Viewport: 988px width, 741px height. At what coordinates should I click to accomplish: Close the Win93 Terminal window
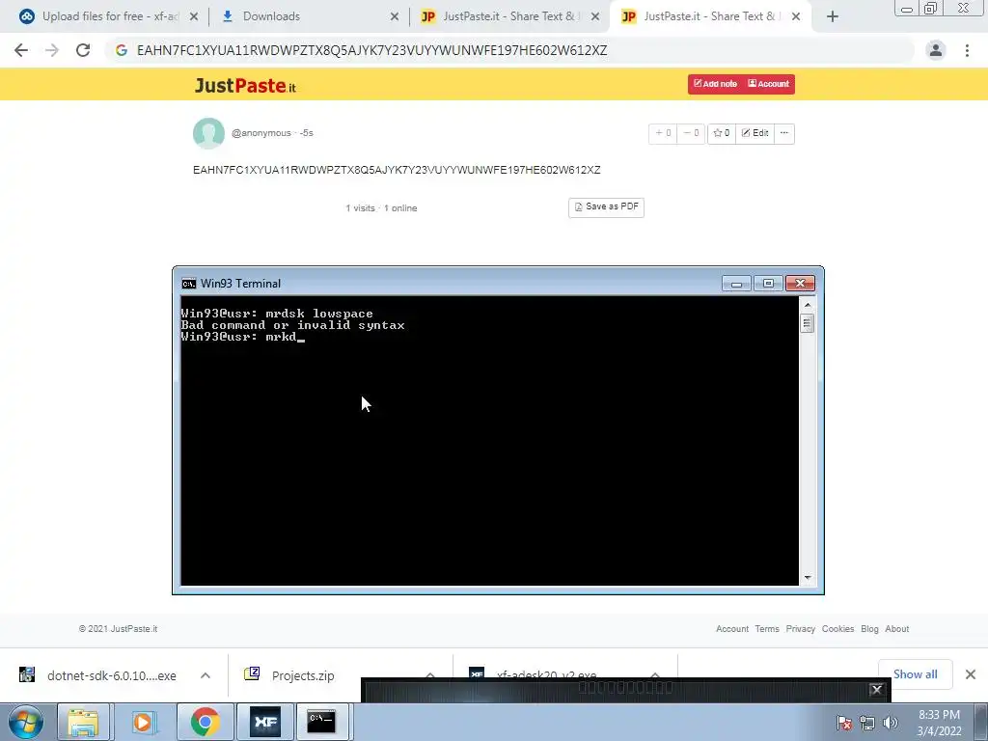click(x=800, y=284)
